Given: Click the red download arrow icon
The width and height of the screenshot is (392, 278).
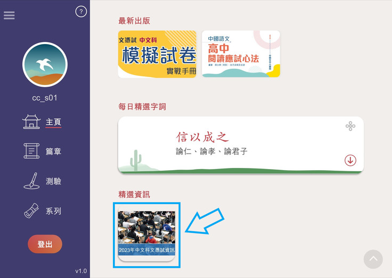Looking at the screenshot, I should point(350,161).
